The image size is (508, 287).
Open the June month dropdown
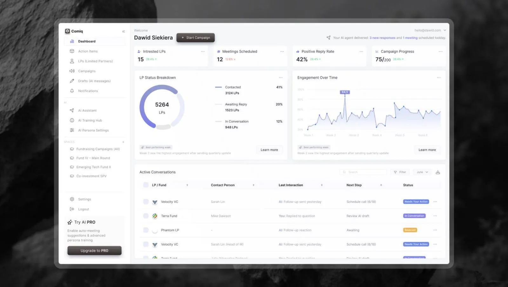[x=422, y=172]
